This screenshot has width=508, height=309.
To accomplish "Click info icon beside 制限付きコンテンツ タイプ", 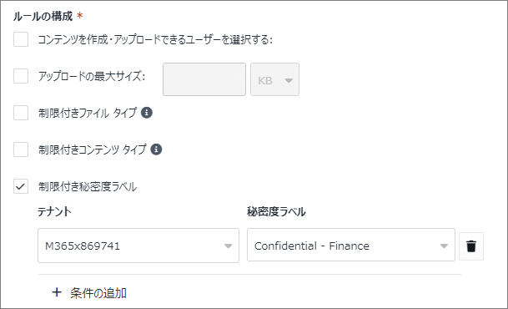I will (156, 149).
